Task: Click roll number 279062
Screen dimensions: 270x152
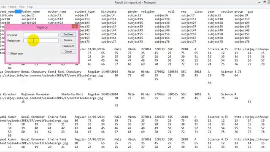Action: [x=159, y=72]
